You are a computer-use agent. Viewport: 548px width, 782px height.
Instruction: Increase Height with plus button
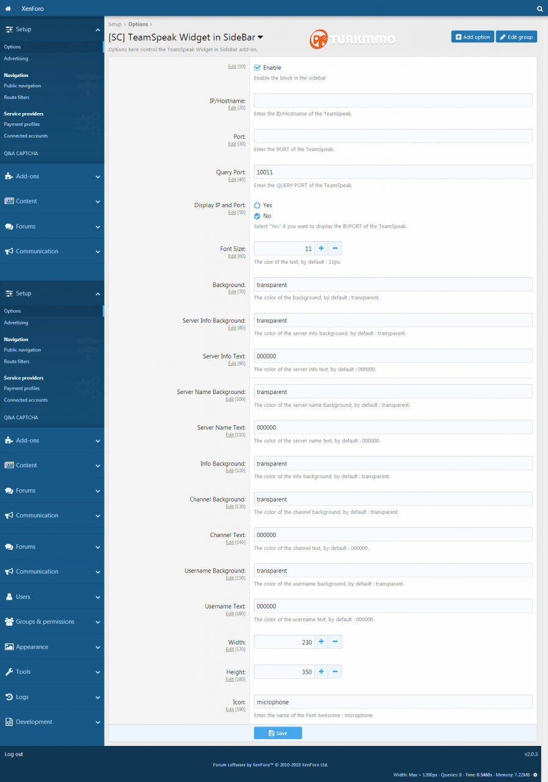(x=321, y=672)
